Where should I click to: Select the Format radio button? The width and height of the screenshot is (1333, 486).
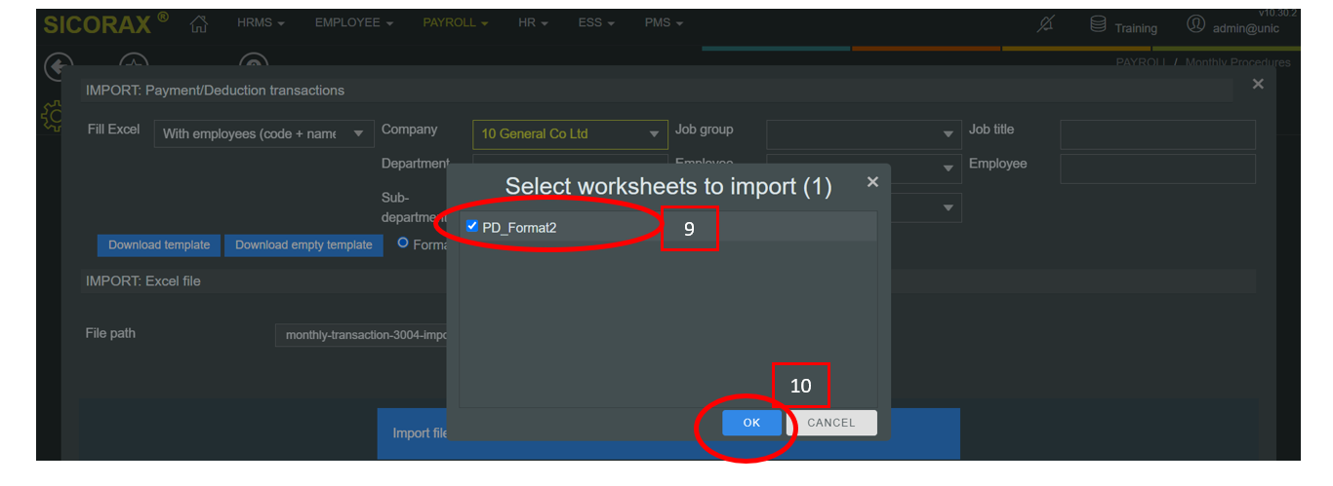pos(403,243)
